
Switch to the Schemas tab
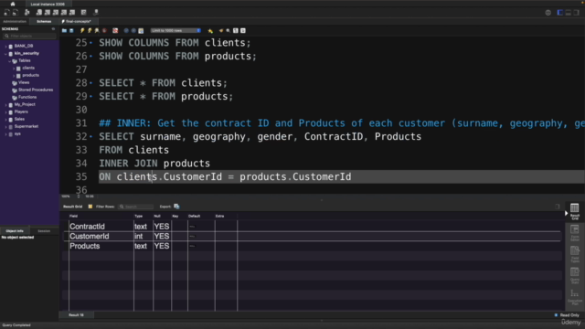(x=44, y=22)
